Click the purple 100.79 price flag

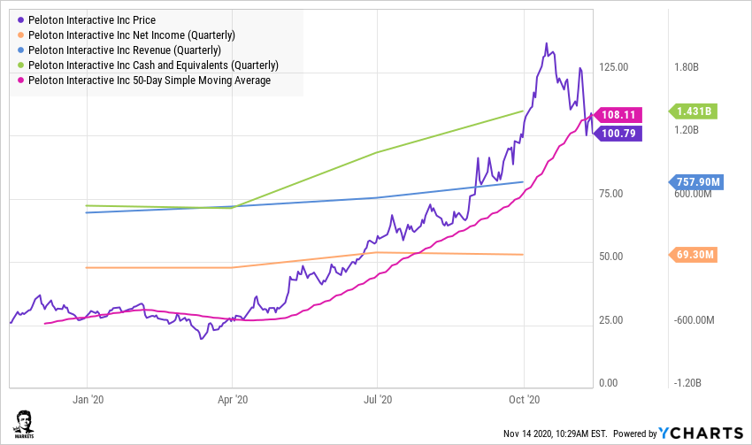[618, 134]
